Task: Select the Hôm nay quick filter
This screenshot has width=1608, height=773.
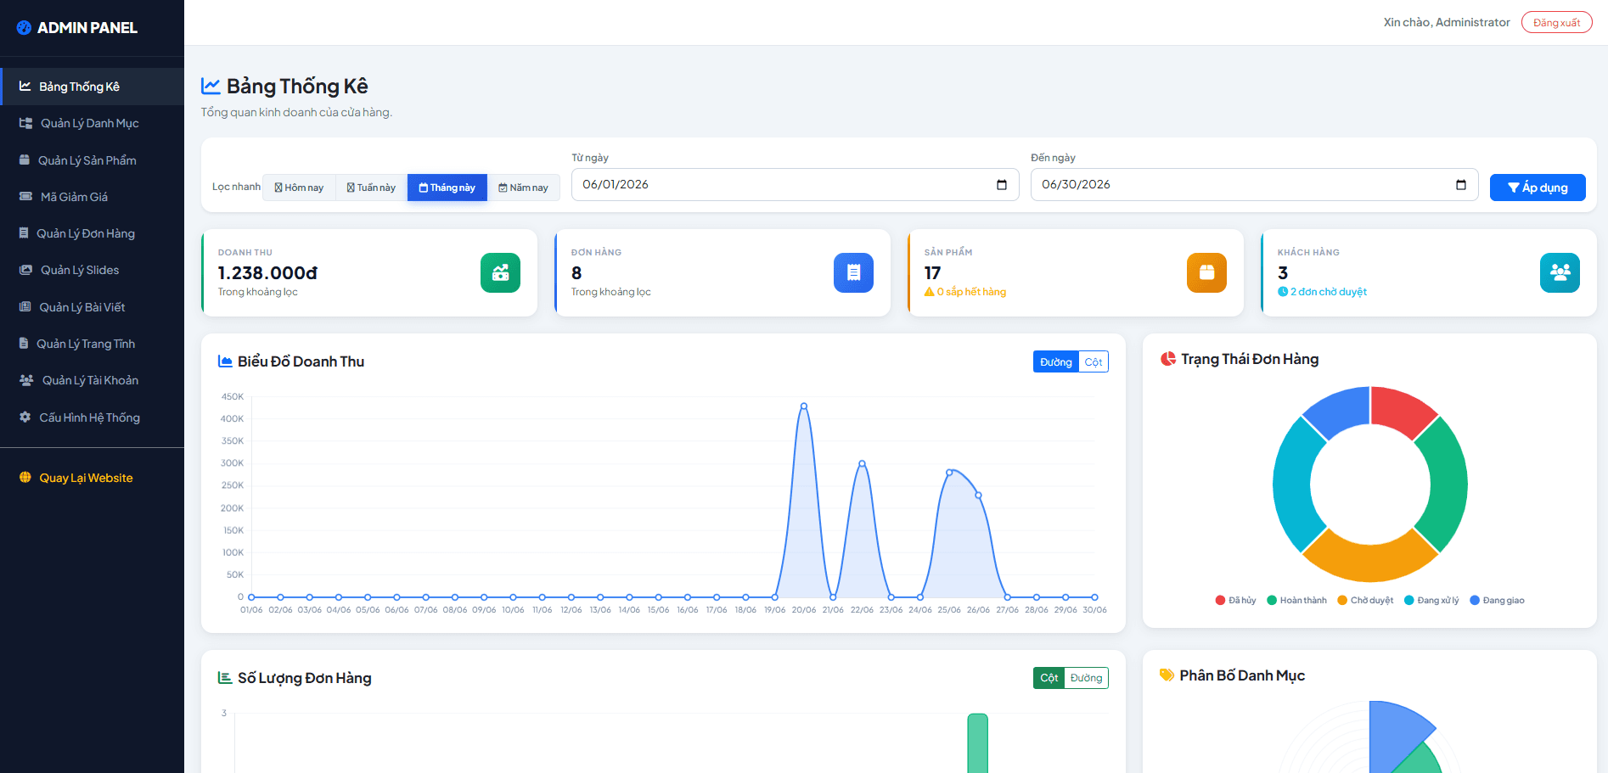Action: pyautogui.click(x=299, y=188)
